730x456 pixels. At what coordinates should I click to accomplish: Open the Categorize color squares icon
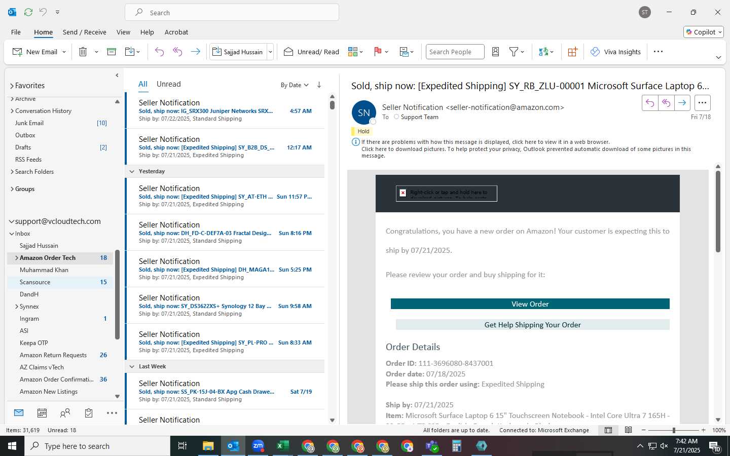[353, 52]
